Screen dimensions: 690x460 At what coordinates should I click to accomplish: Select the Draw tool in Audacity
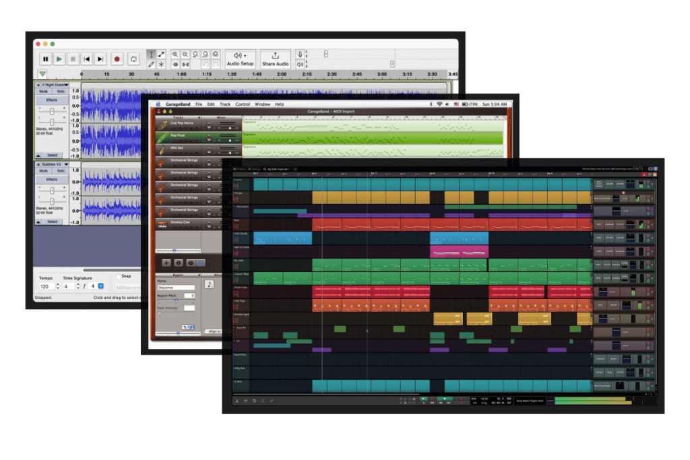point(152,64)
